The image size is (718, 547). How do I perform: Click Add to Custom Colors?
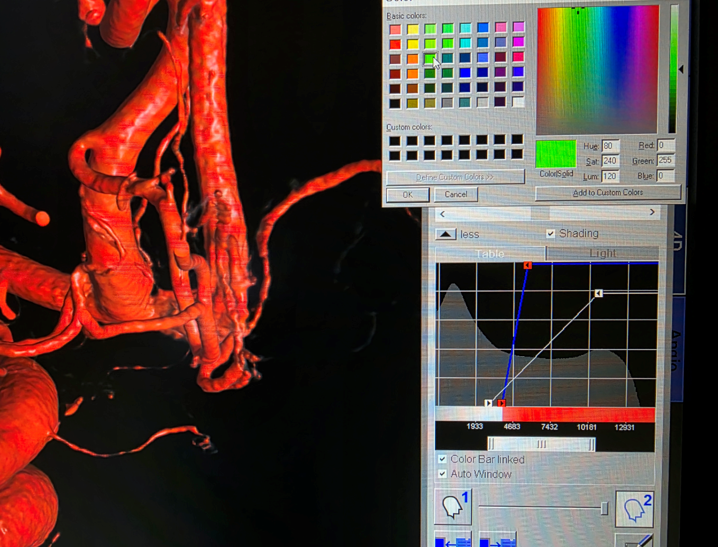pos(608,193)
